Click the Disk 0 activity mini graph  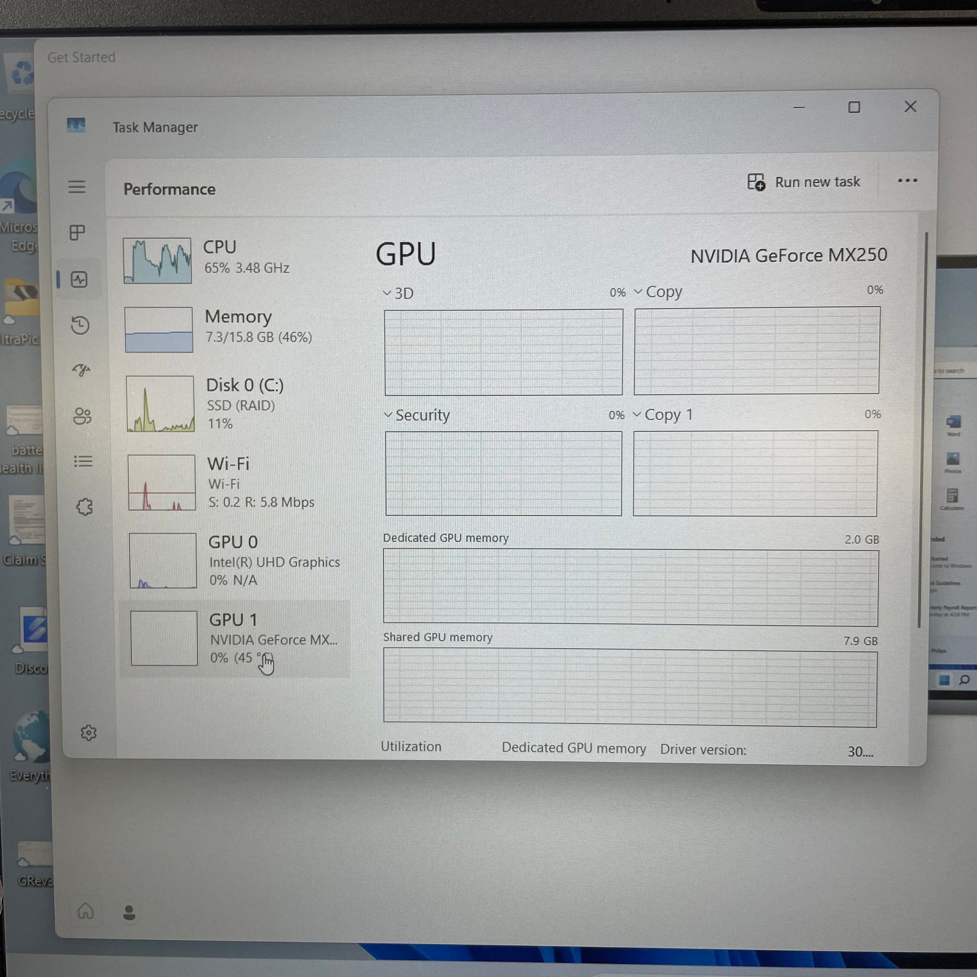pos(160,404)
